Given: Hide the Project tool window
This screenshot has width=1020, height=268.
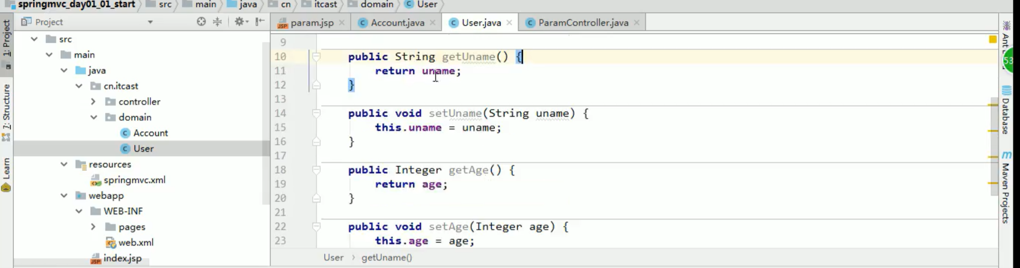Looking at the screenshot, I should coord(260,22).
